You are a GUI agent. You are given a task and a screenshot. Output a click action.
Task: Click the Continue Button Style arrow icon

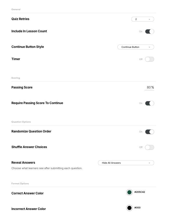[149, 47]
